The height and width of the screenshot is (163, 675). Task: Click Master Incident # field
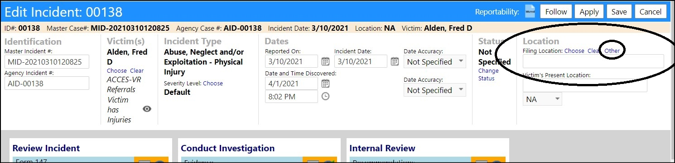[47, 61]
